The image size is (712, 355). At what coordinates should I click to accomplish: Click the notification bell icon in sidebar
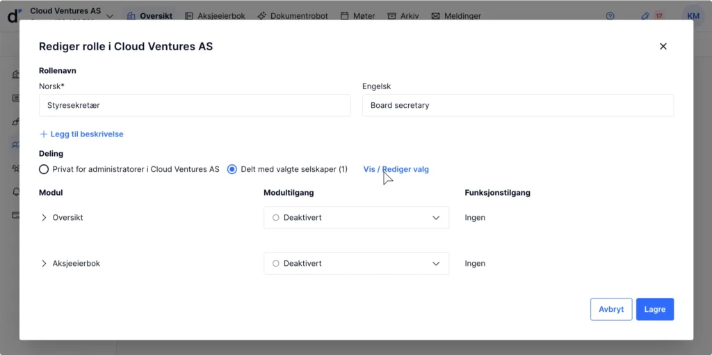pyautogui.click(x=15, y=191)
